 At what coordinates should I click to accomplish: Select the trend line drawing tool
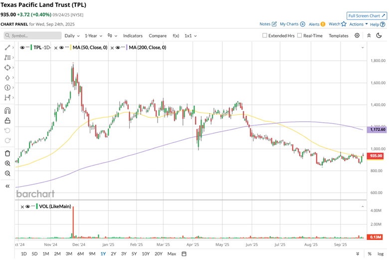pyautogui.click(x=7, y=48)
